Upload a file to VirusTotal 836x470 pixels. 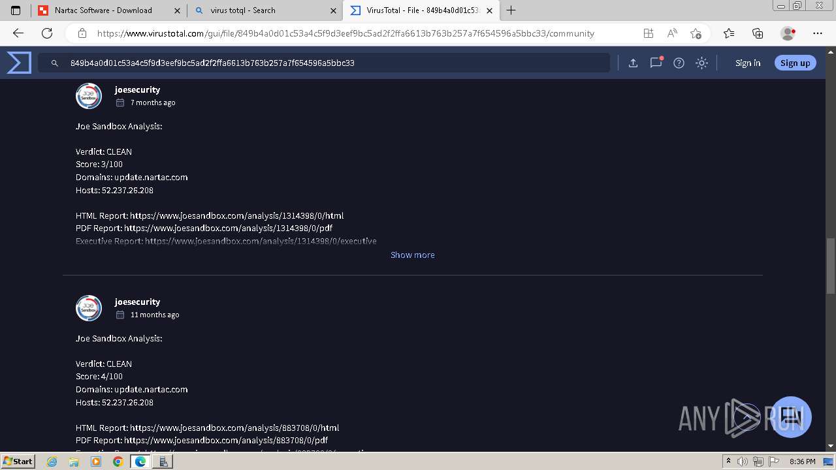click(x=633, y=63)
